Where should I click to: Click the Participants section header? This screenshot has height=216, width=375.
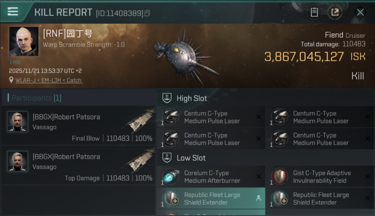36,98
